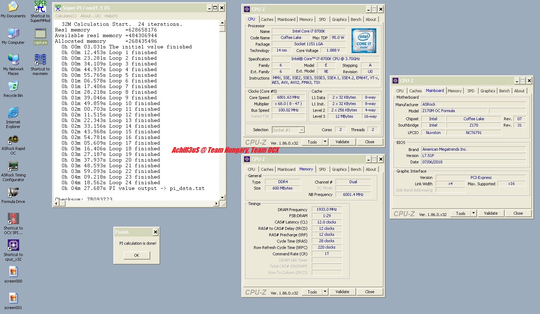Image resolution: width=540 pixels, height=314 pixels.
Task: Open the About menu in Super PI
Action: click(x=90, y=16)
